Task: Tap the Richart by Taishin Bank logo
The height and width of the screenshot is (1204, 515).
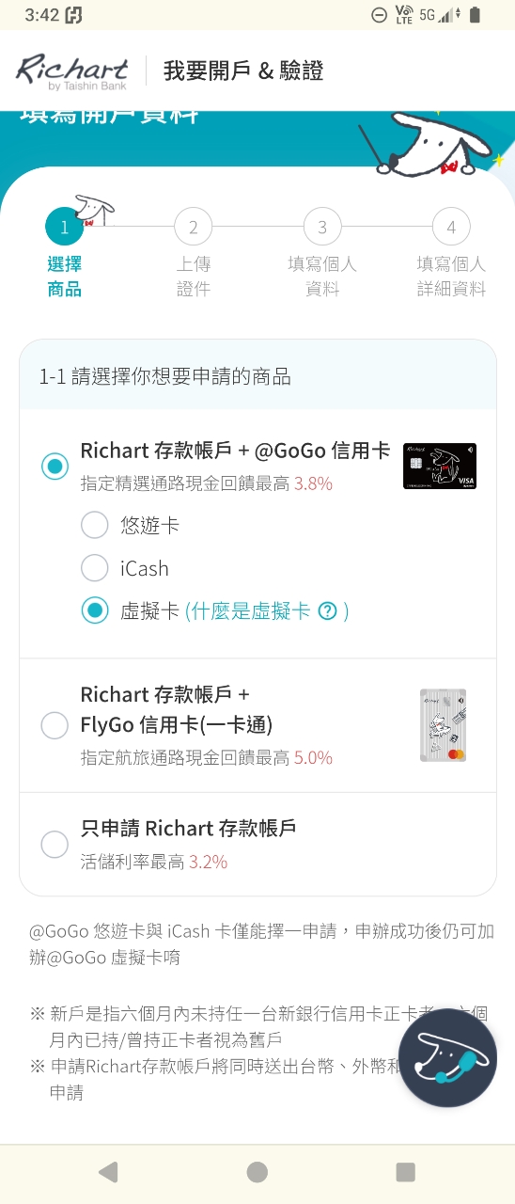Action: (72, 72)
